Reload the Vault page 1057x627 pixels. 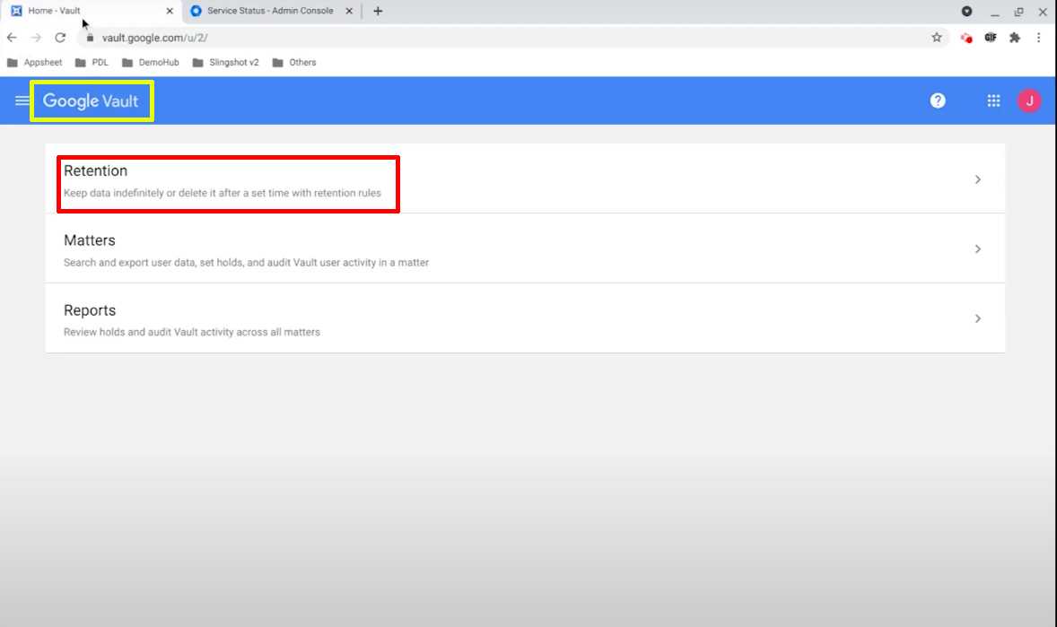(x=60, y=38)
